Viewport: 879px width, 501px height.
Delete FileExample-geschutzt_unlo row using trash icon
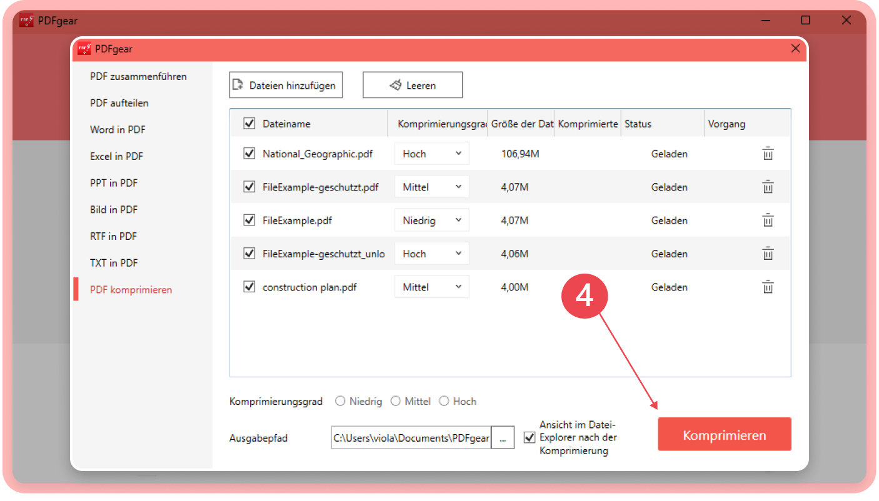(x=768, y=254)
